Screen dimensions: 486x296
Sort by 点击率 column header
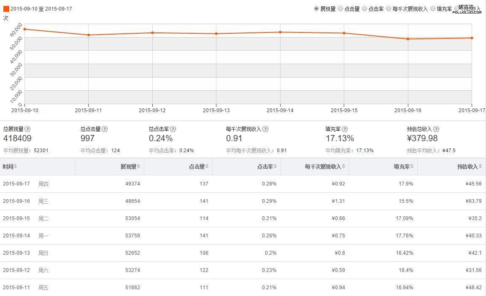[267, 167]
